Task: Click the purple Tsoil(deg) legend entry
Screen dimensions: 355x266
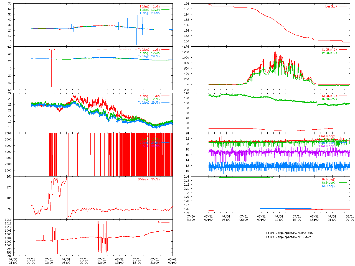Action: pos(327,146)
